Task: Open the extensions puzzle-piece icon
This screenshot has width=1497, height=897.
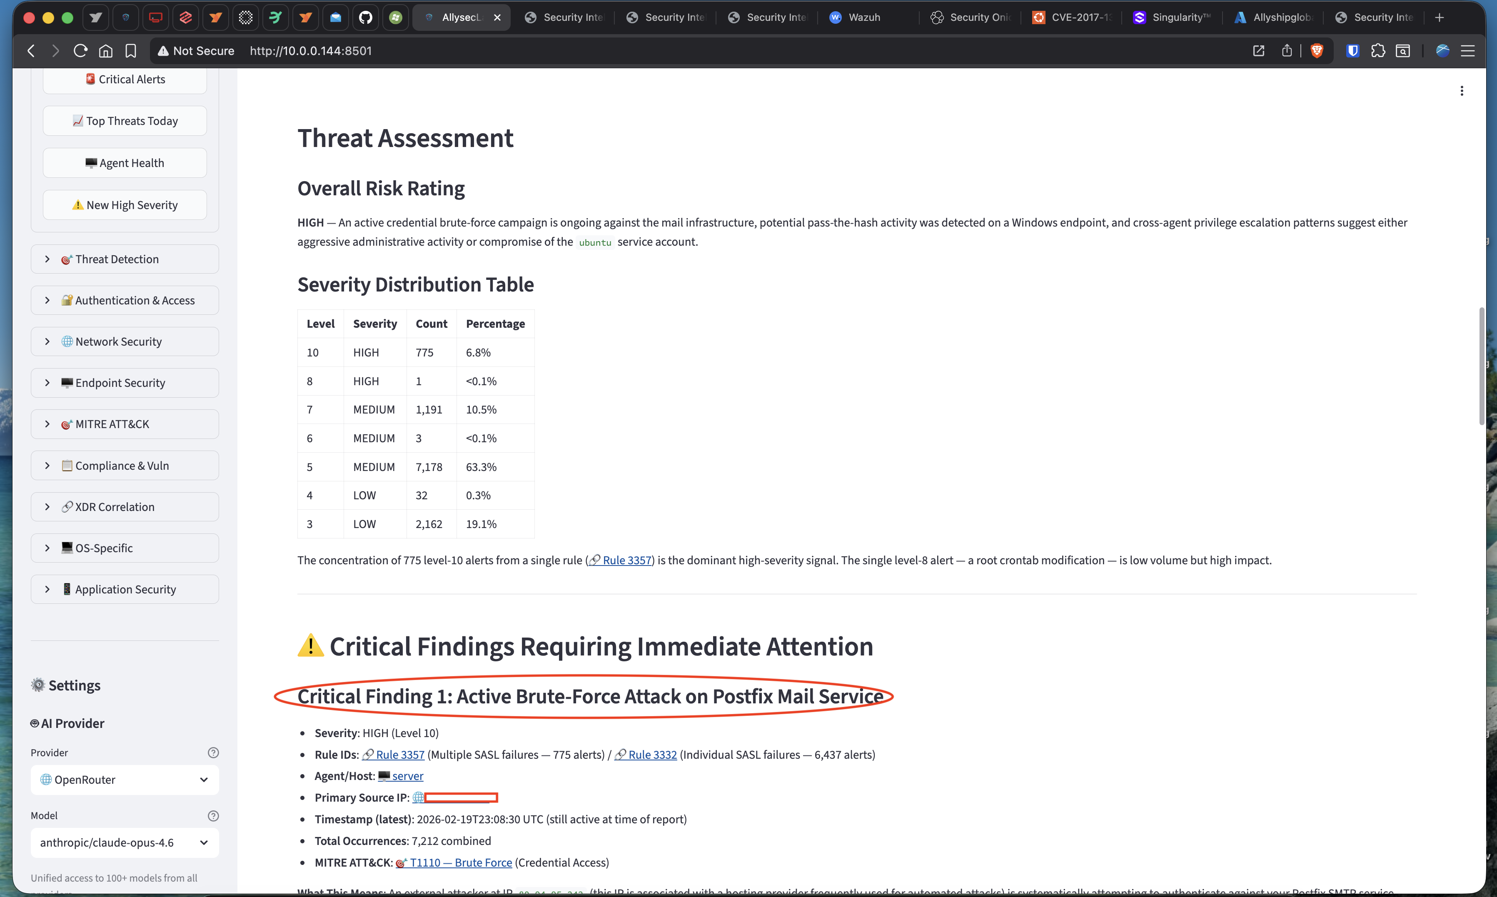Action: coord(1378,51)
